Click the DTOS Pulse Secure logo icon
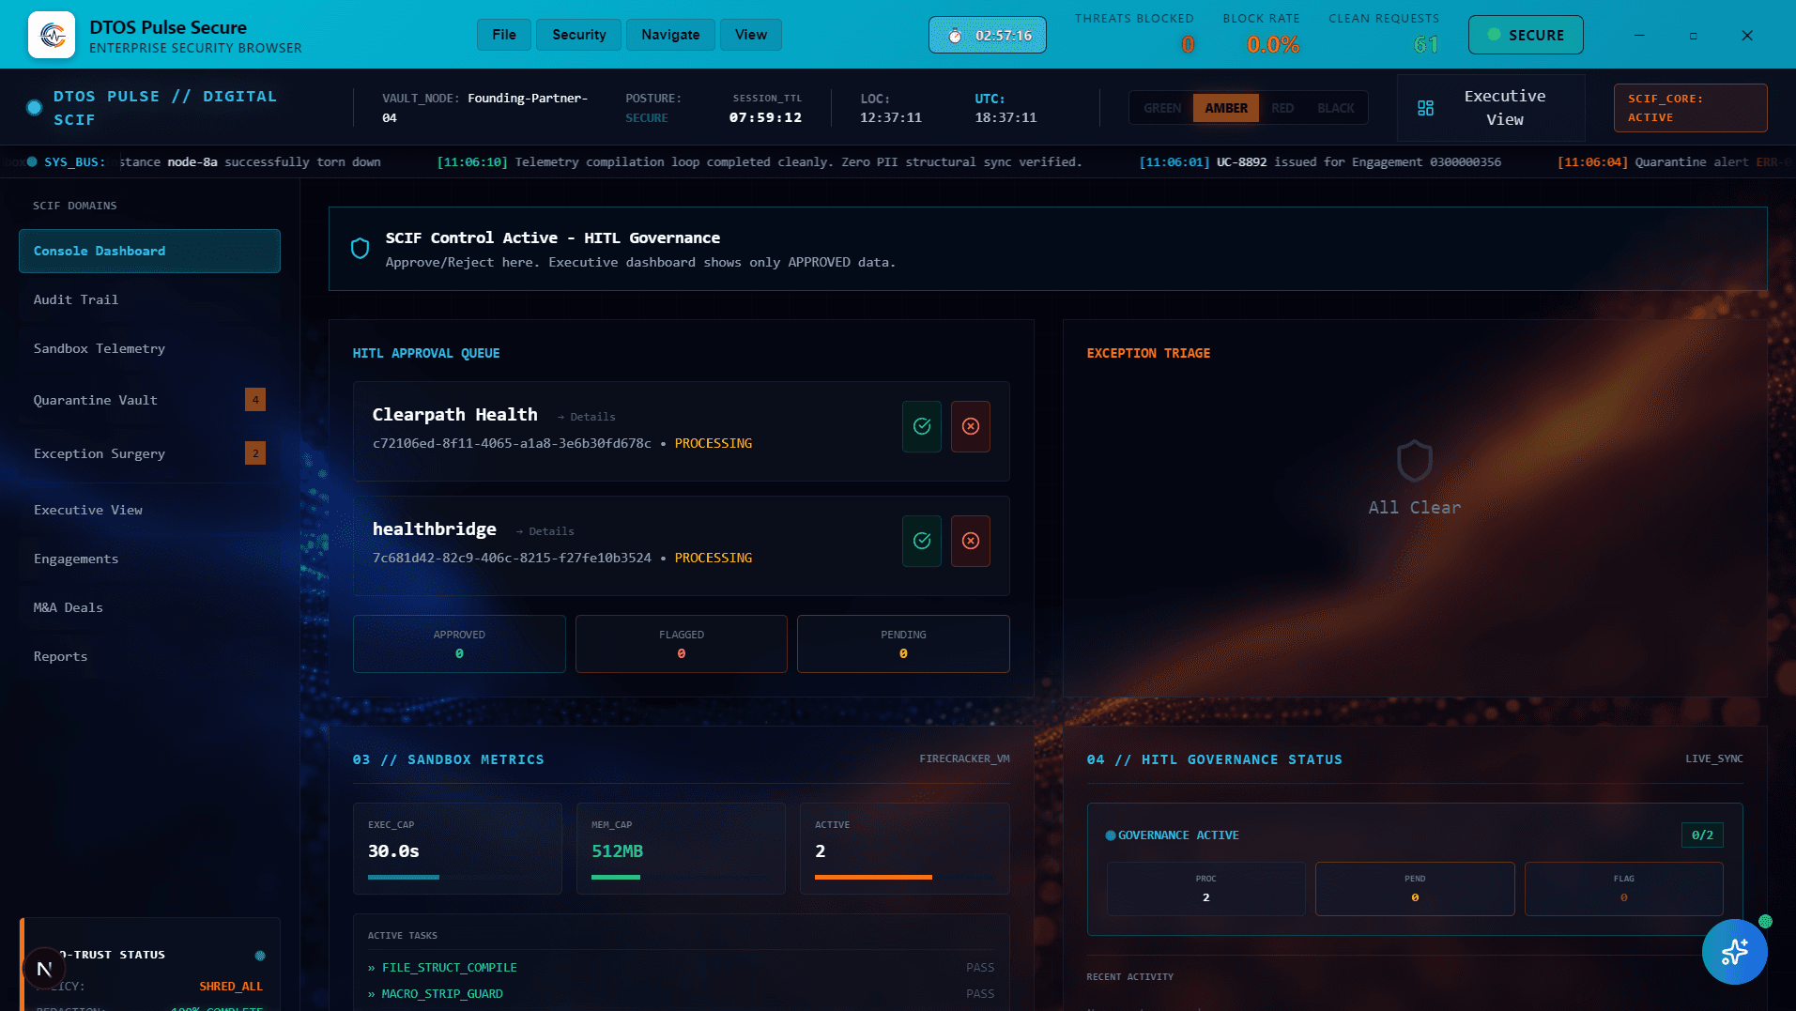The height and width of the screenshot is (1011, 1796). 52,35
